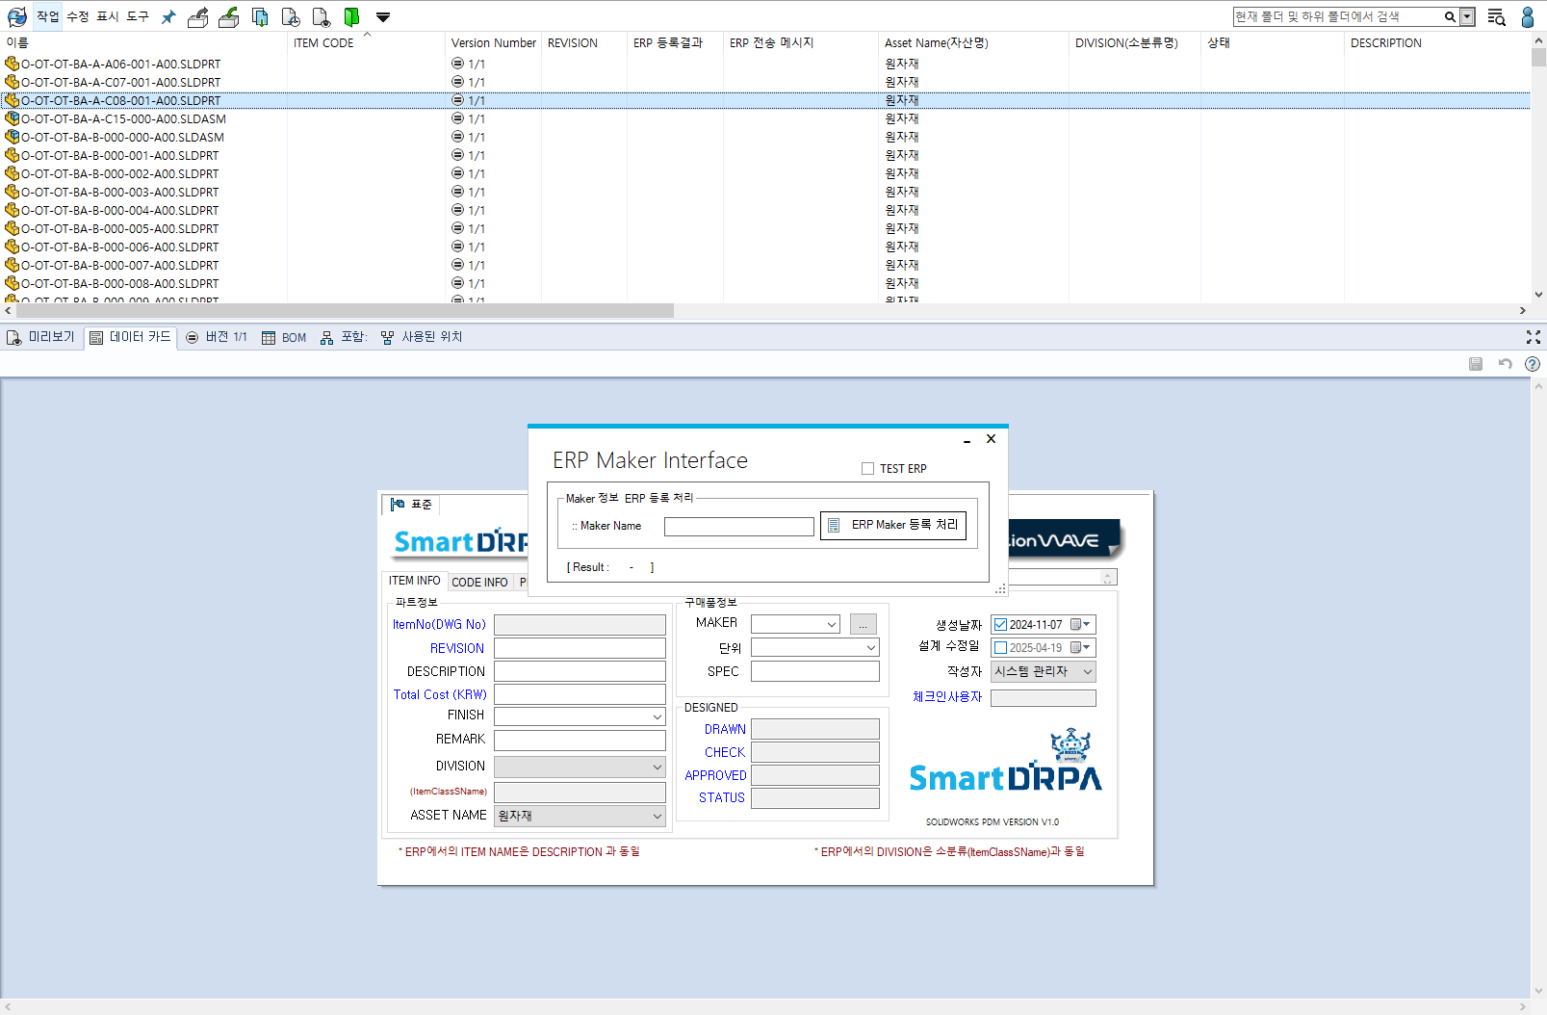Click the MAKER browse ... button
Screen dimensions: 1547x1015
point(864,624)
